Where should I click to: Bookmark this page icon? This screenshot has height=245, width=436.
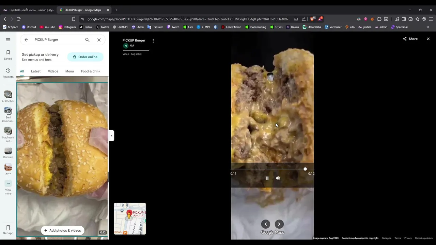pos(74,19)
